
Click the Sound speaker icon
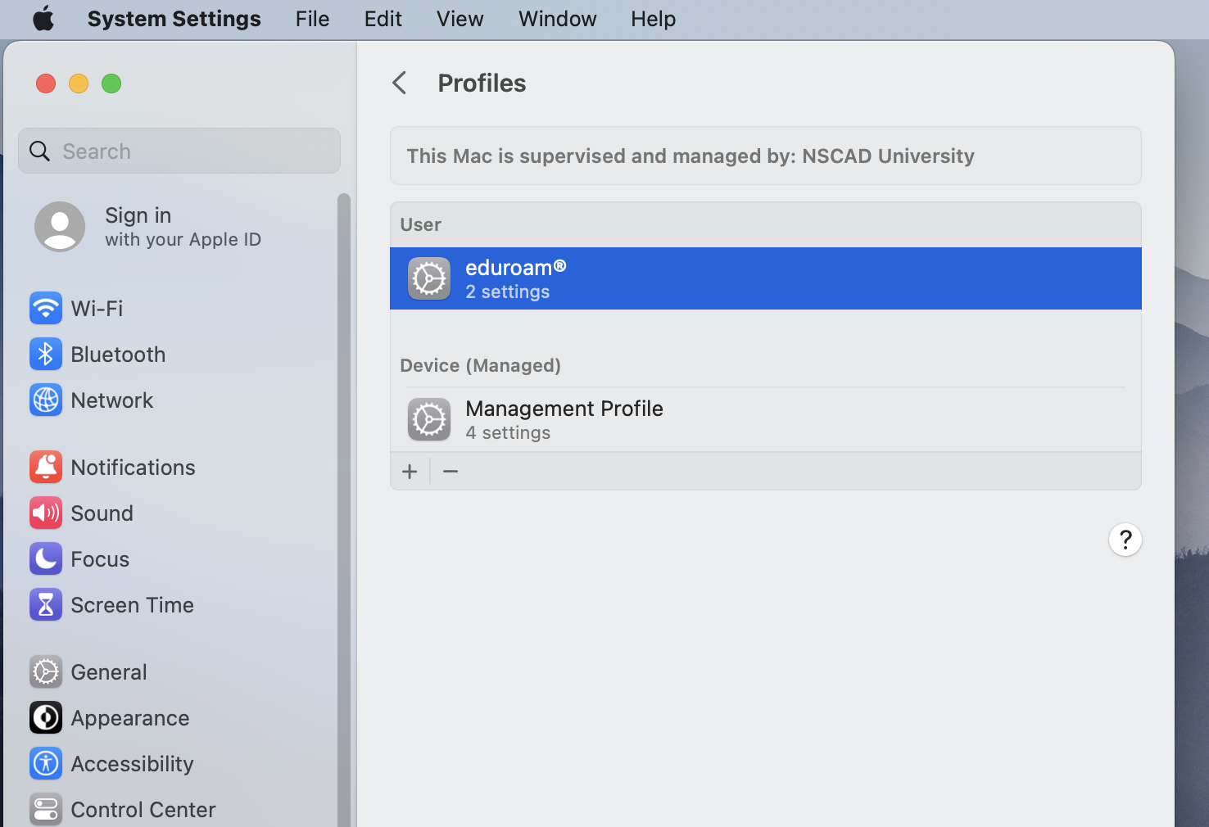46,513
